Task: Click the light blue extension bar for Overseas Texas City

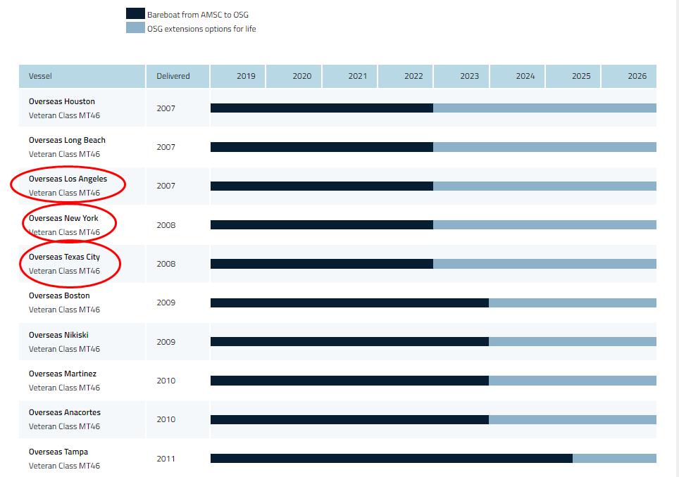Action: point(544,264)
